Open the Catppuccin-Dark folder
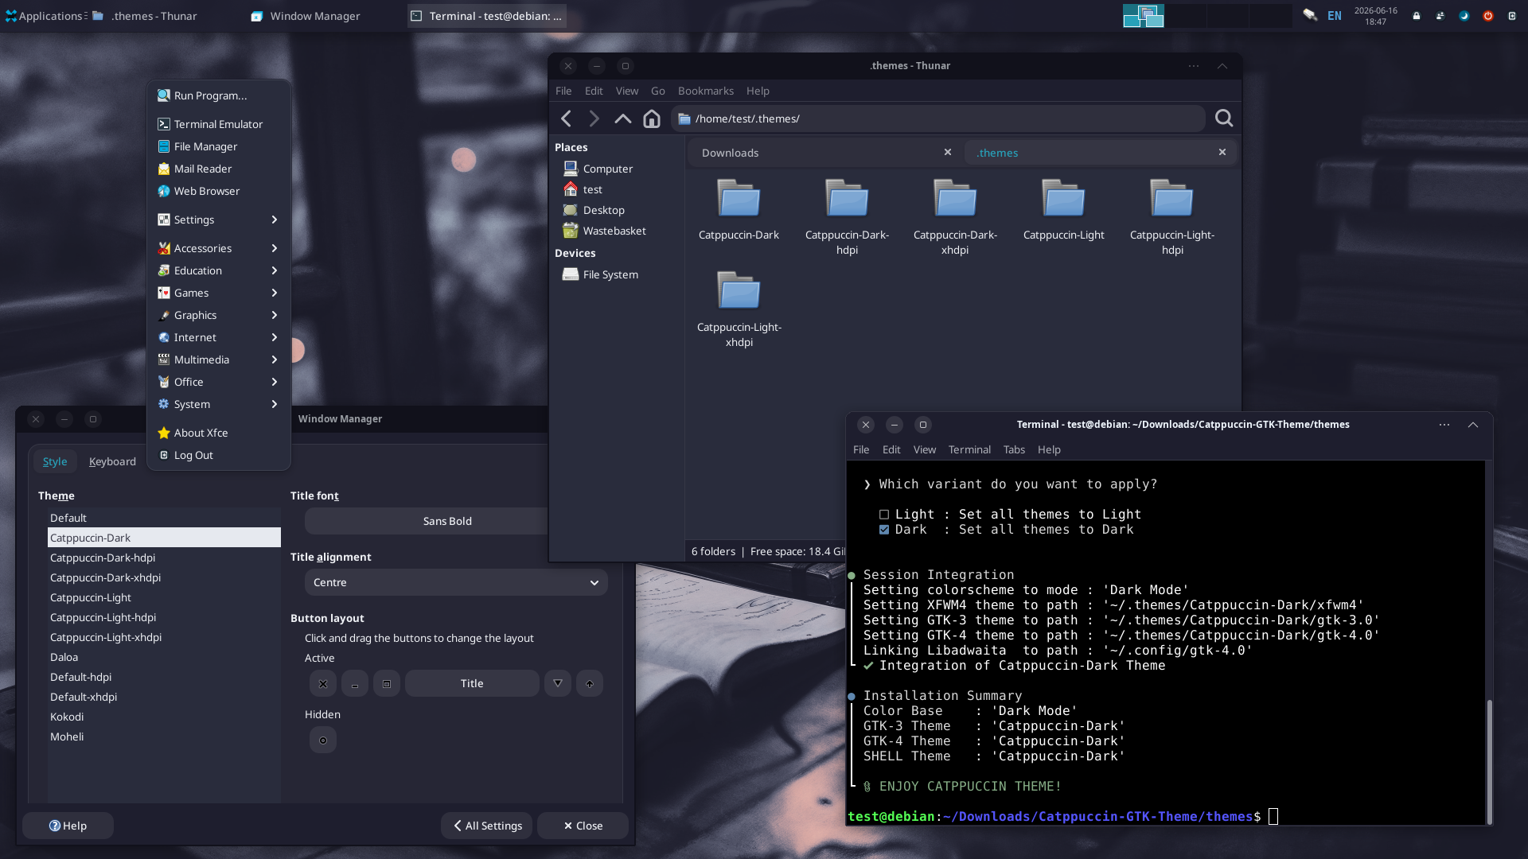Image resolution: width=1528 pixels, height=859 pixels. coord(739,210)
